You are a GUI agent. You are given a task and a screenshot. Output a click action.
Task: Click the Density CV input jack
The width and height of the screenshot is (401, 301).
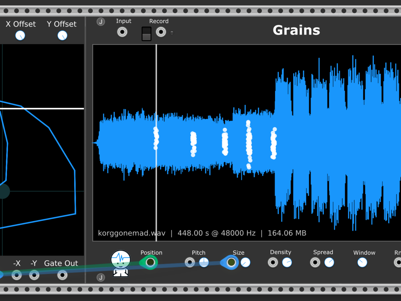click(x=273, y=263)
